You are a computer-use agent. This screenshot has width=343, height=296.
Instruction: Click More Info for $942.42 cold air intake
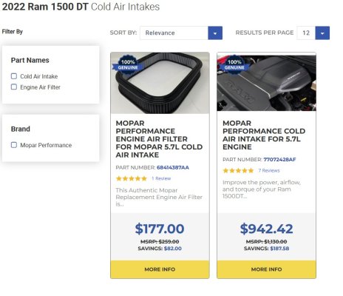[266, 269]
